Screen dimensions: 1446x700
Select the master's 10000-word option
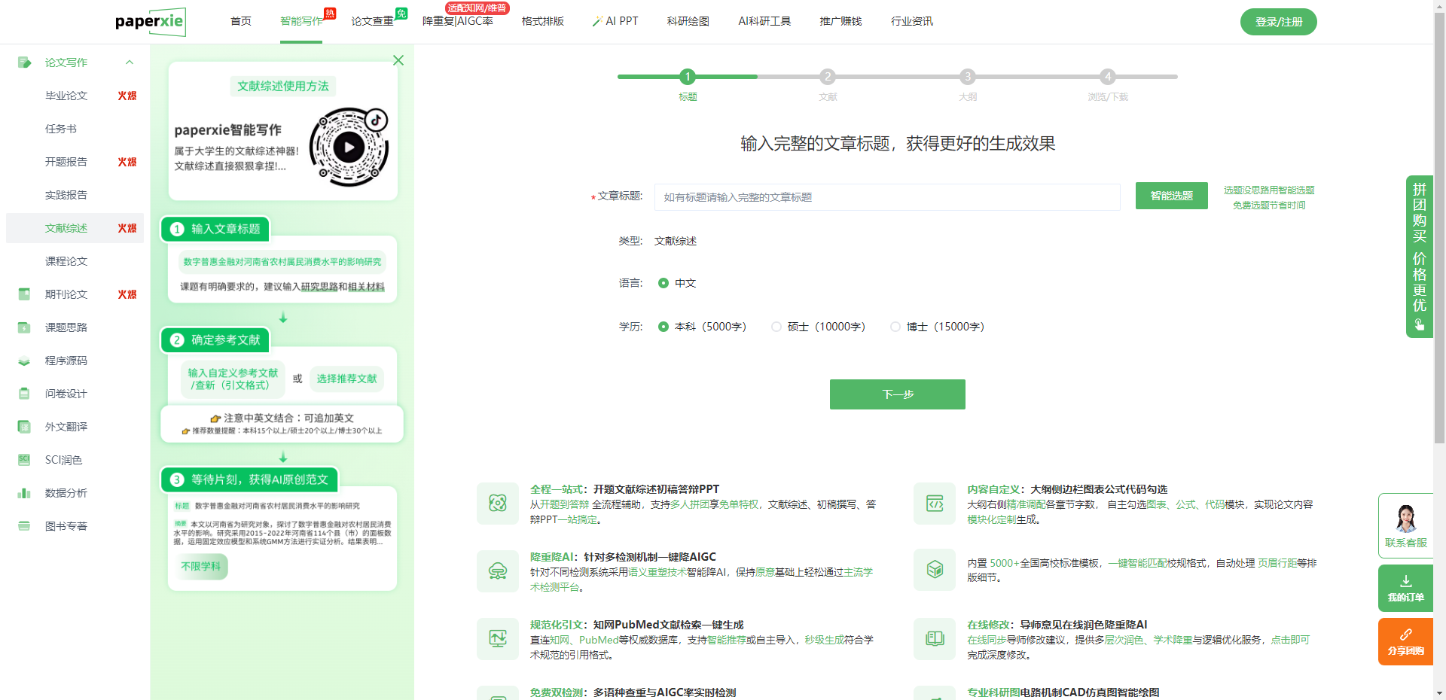click(x=776, y=327)
